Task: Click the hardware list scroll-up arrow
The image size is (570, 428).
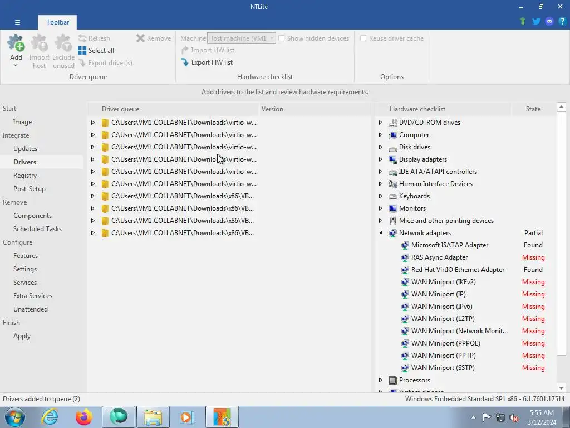Action: point(561,107)
